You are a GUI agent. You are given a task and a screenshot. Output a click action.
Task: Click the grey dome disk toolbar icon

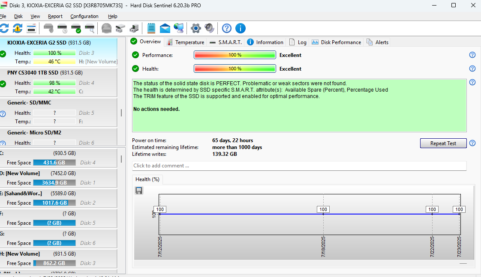[x=106, y=29]
